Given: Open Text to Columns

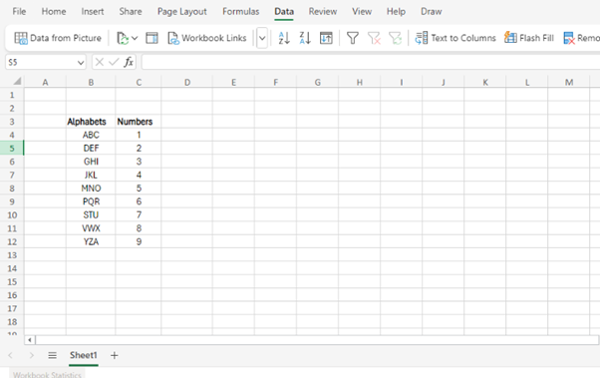Looking at the screenshot, I should (455, 38).
